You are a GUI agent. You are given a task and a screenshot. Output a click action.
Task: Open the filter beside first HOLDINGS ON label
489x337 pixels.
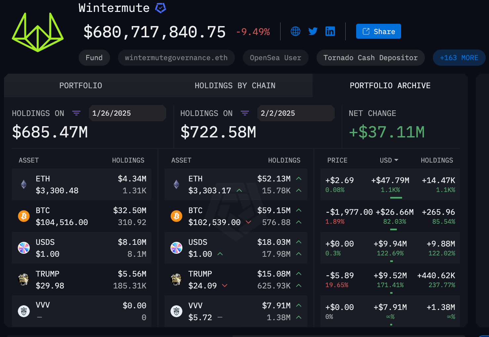76,113
